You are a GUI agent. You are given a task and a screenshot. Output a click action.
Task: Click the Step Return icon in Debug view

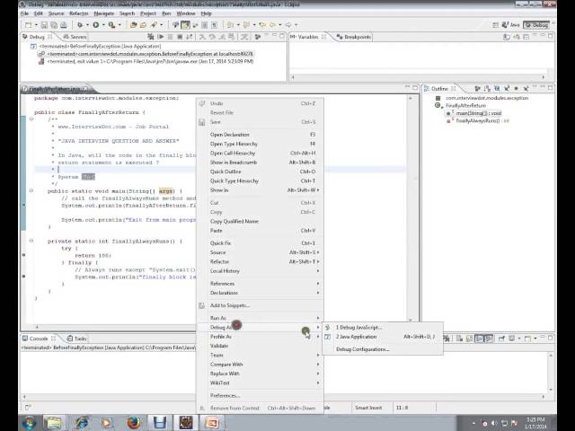click(222, 37)
